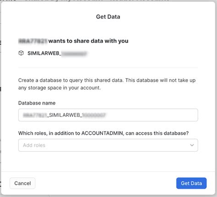Click the ACCOUNTADMIN roles question label
This screenshot has height=197, width=217.
pyautogui.click(x=103, y=133)
